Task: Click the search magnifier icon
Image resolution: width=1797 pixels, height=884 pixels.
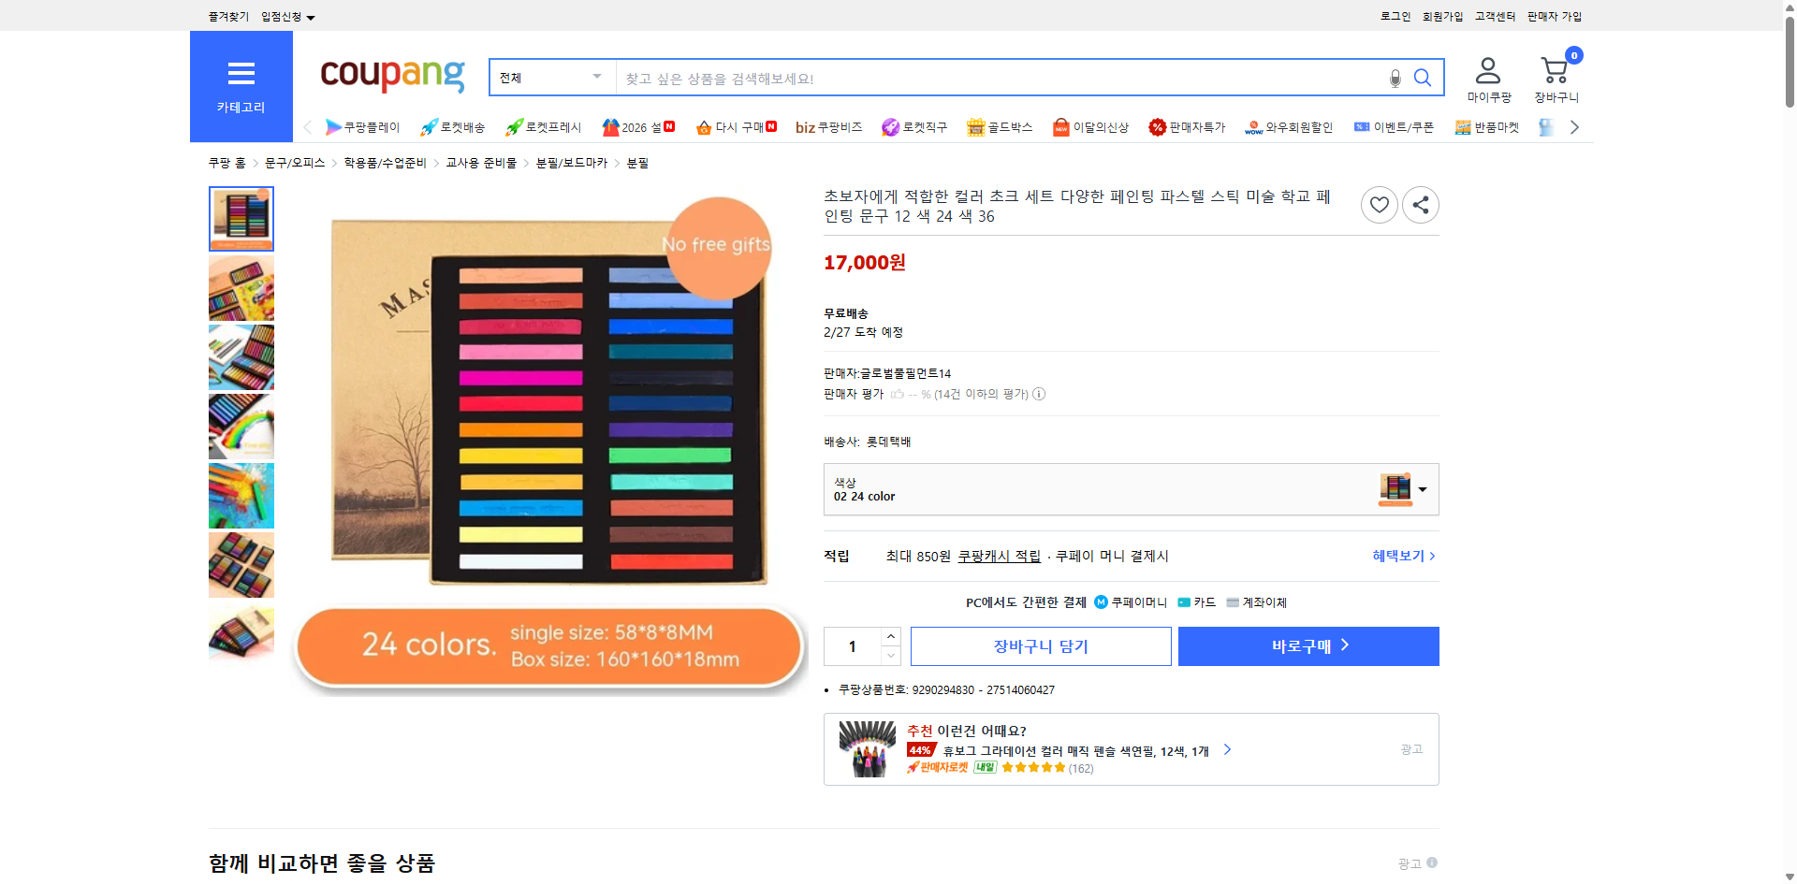Action: pyautogui.click(x=1423, y=78)
